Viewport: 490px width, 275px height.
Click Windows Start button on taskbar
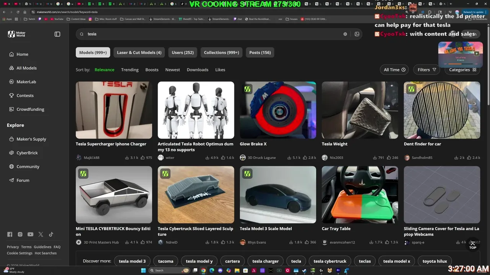[143, 270]
